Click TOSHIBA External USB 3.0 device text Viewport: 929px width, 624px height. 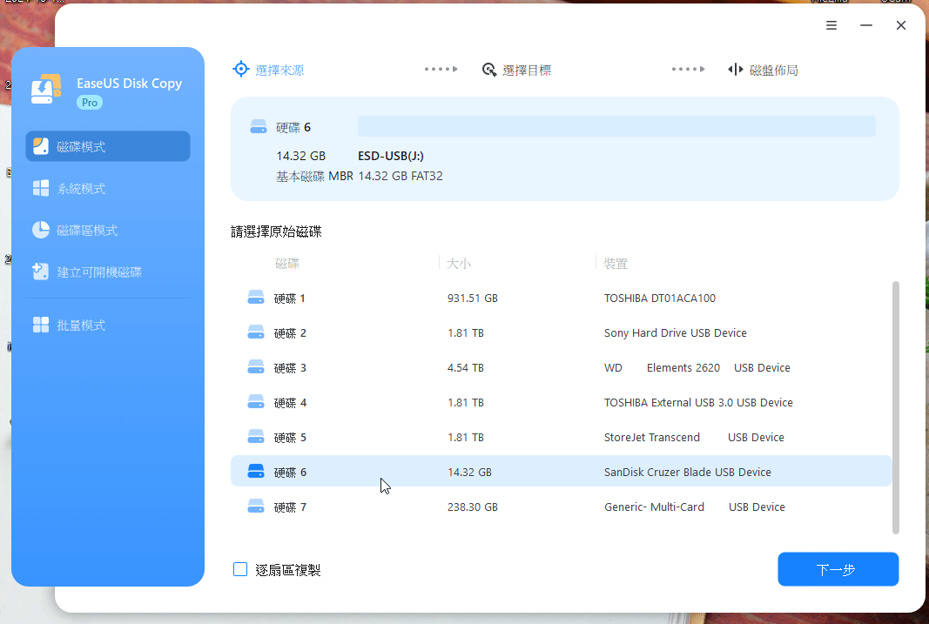(x=698, y=403)
